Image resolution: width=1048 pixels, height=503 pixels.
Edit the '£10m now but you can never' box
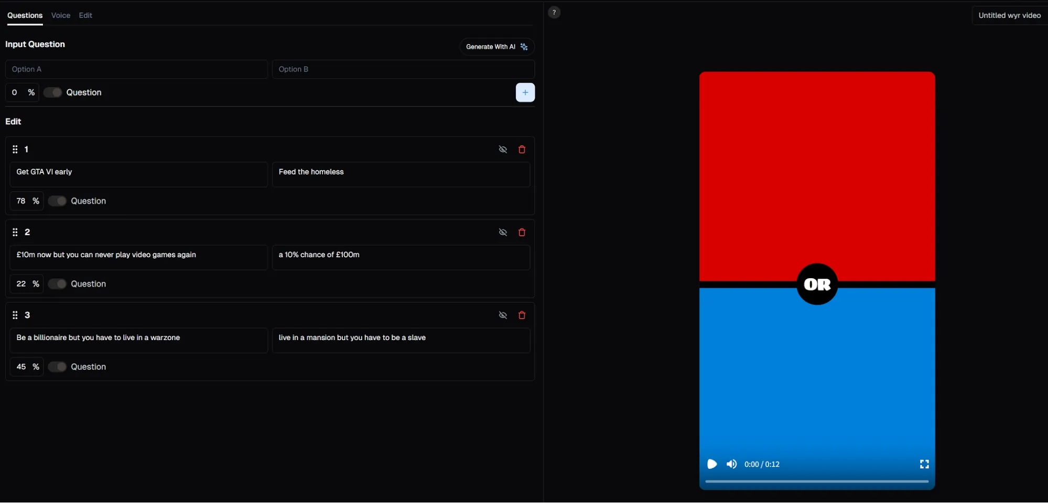pyautogui.click(x=138, y=257)
